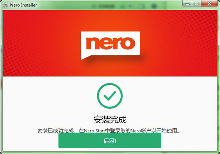
Task: Click the green circle ring around checkmark
Action: 110,84
